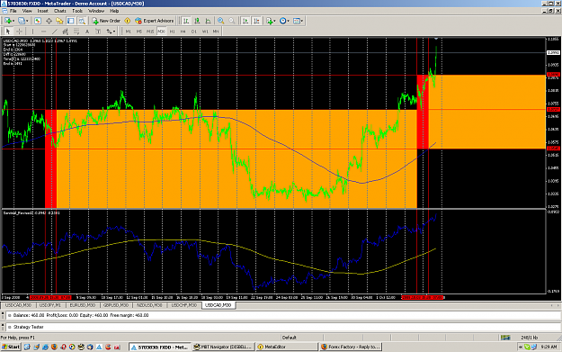
Task: Toggle the Navigator panel icon
Action: pyautogui.click(x=59, y=21)
